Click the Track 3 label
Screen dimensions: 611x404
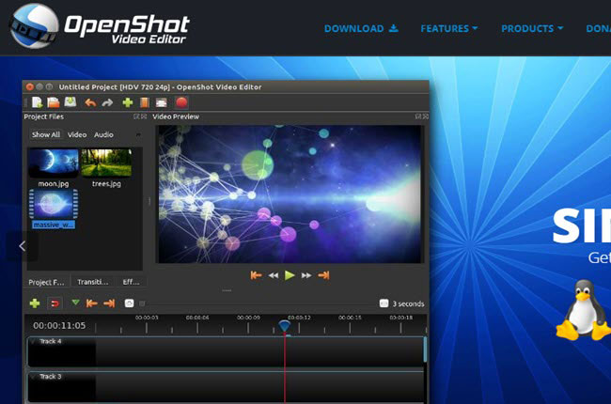51,377
